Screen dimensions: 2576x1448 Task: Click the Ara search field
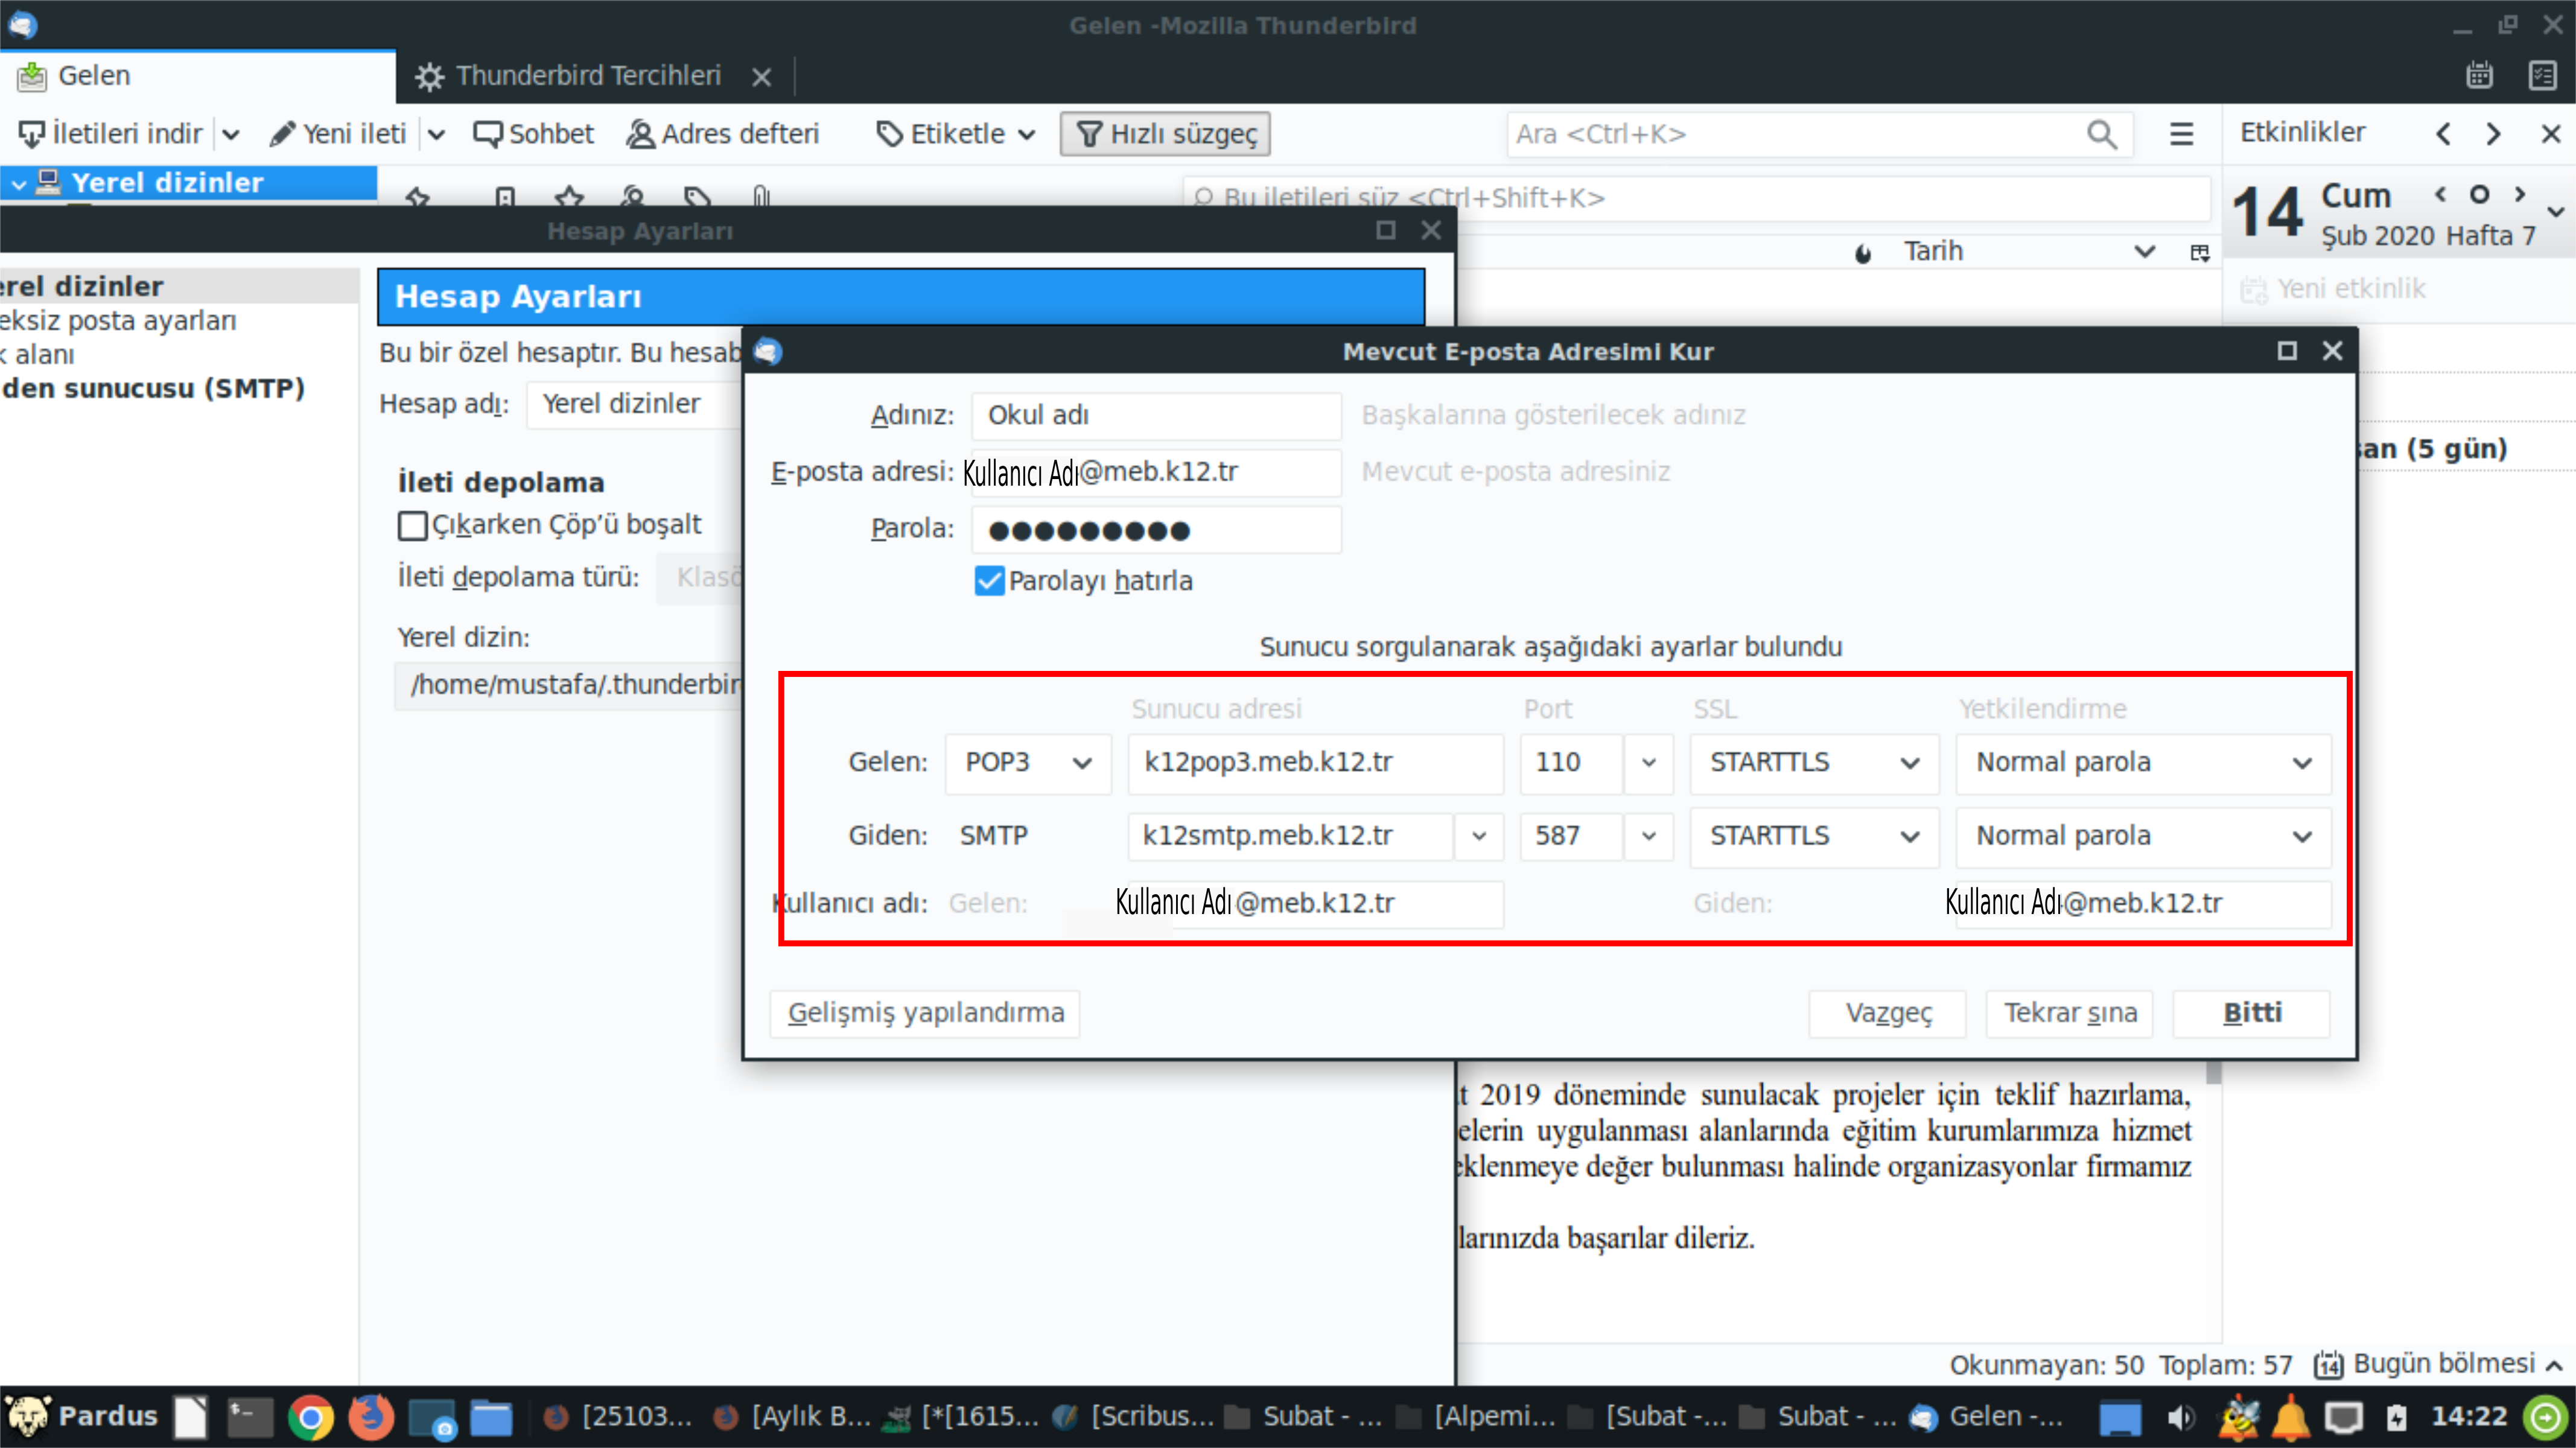(1800, 134)
